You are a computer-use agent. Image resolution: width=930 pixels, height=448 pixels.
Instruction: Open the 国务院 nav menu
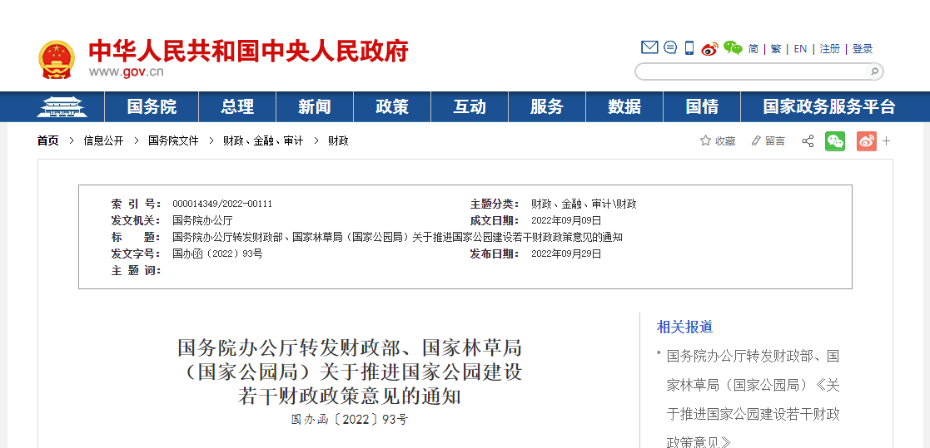point(152,106)
